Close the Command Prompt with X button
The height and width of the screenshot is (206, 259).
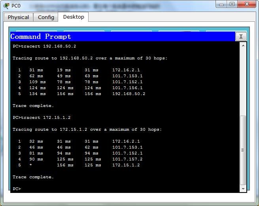241,36
